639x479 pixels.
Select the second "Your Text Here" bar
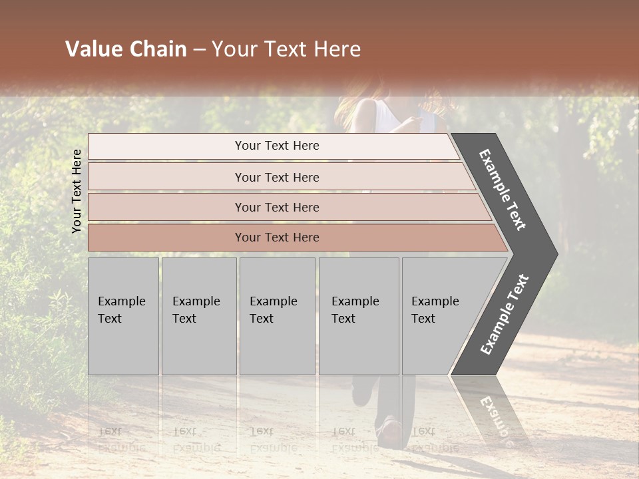(x=277, y=177)
